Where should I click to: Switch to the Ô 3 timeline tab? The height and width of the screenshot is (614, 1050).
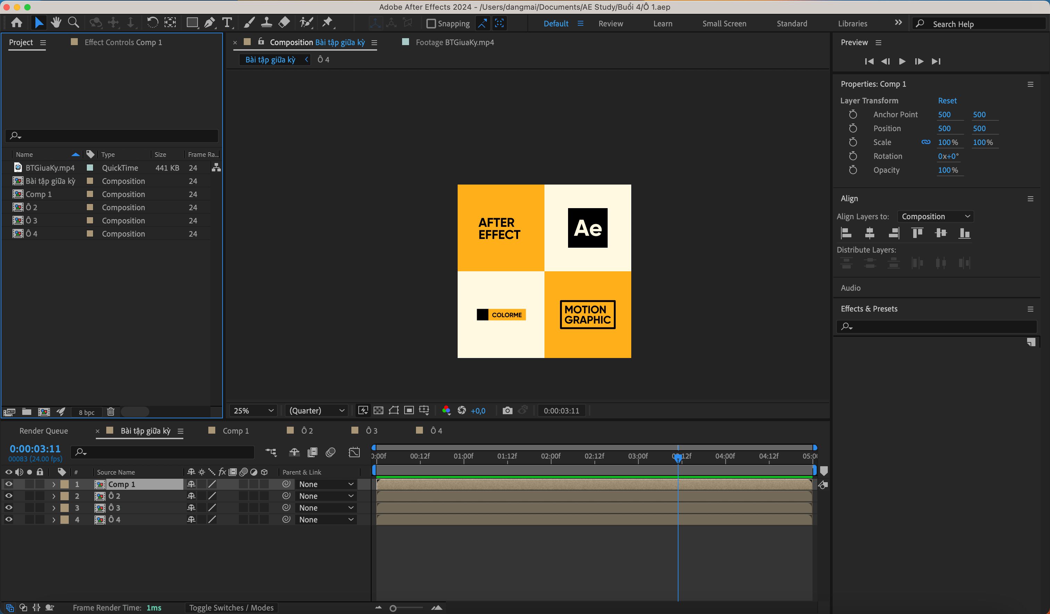pos(371,430)
